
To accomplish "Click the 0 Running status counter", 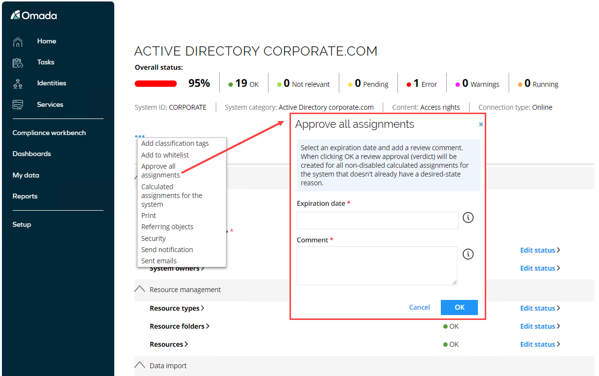I will point(537,83).
